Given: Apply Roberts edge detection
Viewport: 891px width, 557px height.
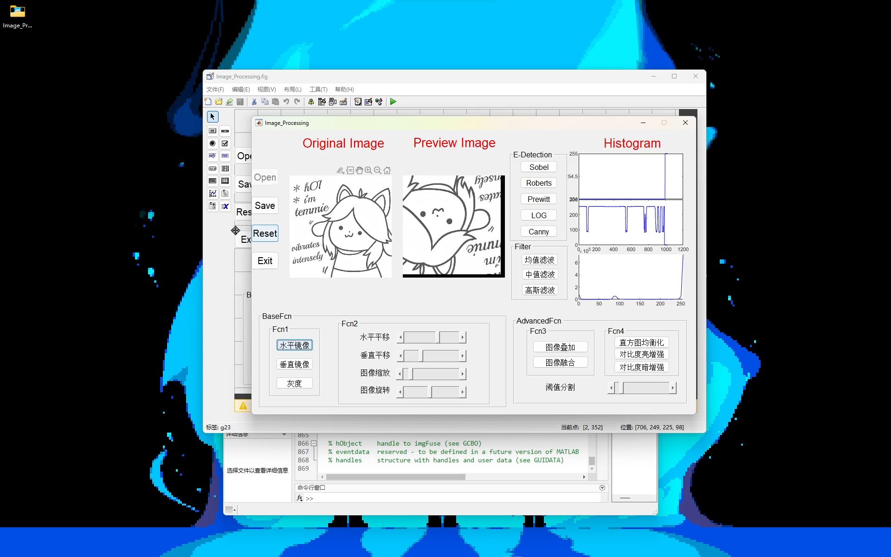Looking at the screenshot, I should click(x=539, y=183).
